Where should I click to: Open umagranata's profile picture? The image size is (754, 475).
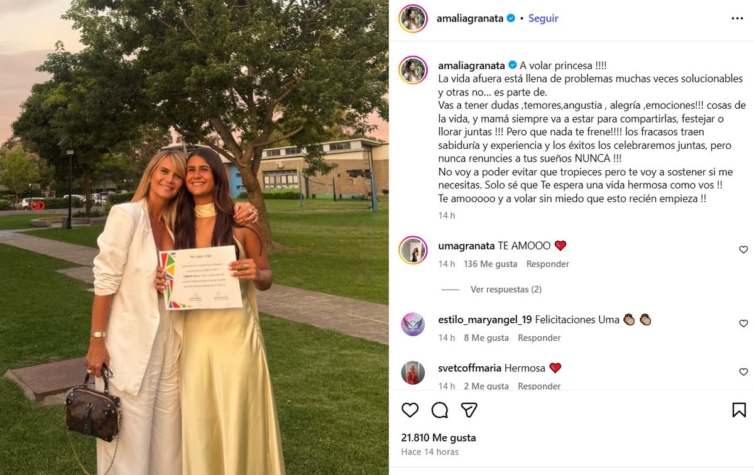(x=413, y=250)
